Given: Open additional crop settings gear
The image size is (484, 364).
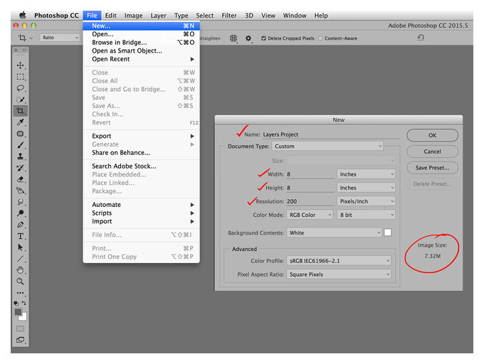Looking at the screenshot, I should click(248, 38).
